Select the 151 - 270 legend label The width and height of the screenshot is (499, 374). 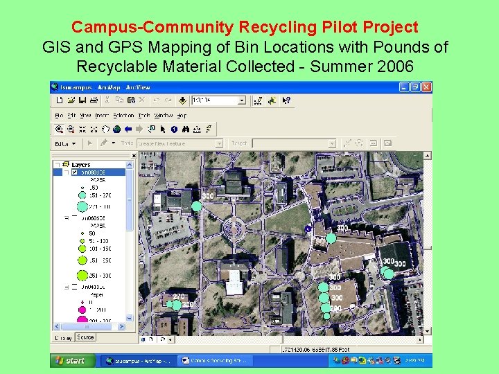(100, 195)
